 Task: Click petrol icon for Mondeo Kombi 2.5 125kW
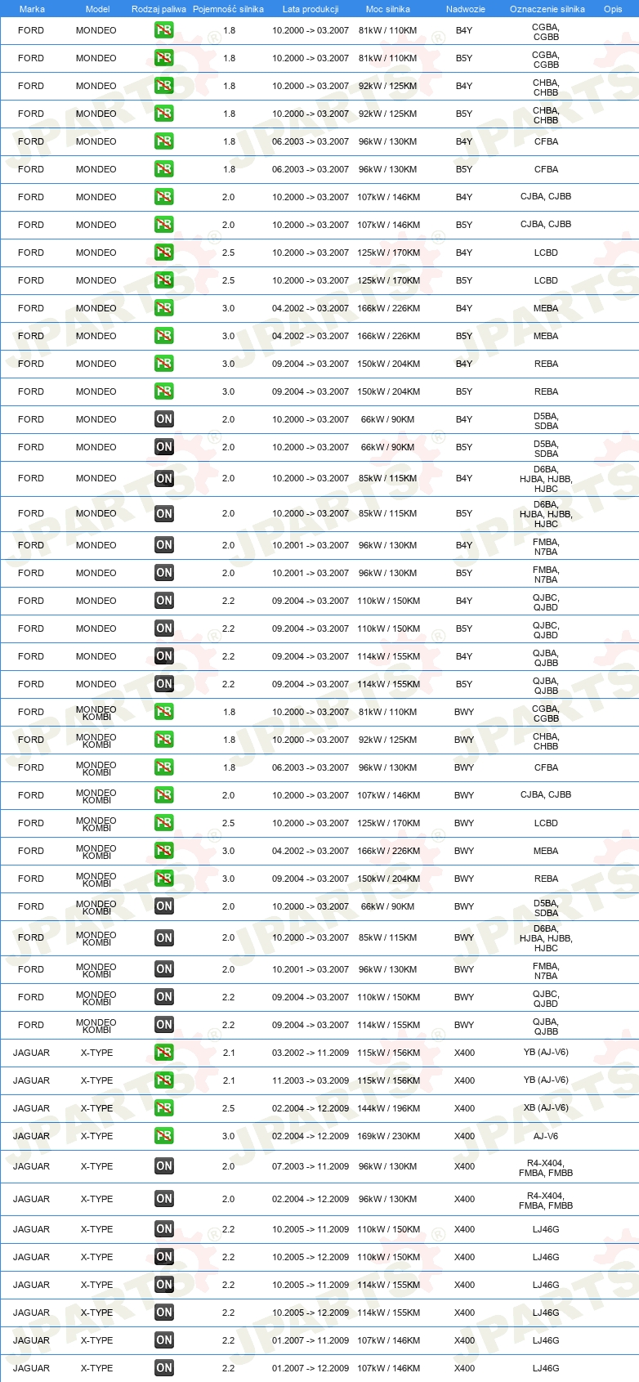[164, 823]
